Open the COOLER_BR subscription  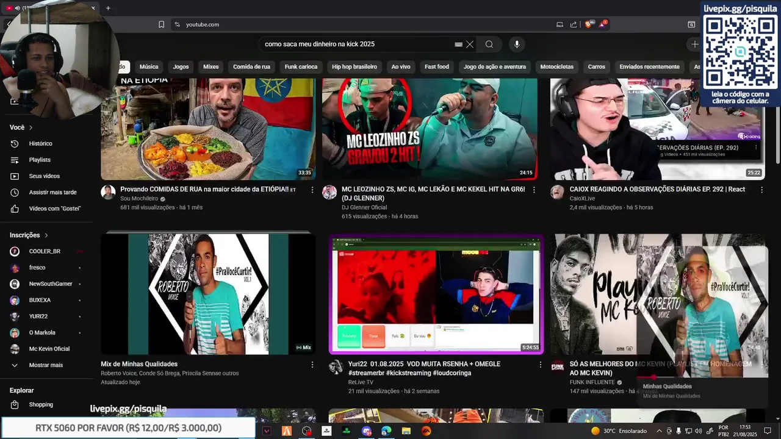[46, 251]
